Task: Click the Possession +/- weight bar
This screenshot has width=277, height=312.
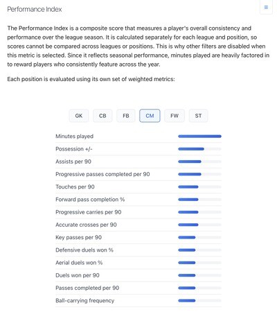Action: coord(199,149)
